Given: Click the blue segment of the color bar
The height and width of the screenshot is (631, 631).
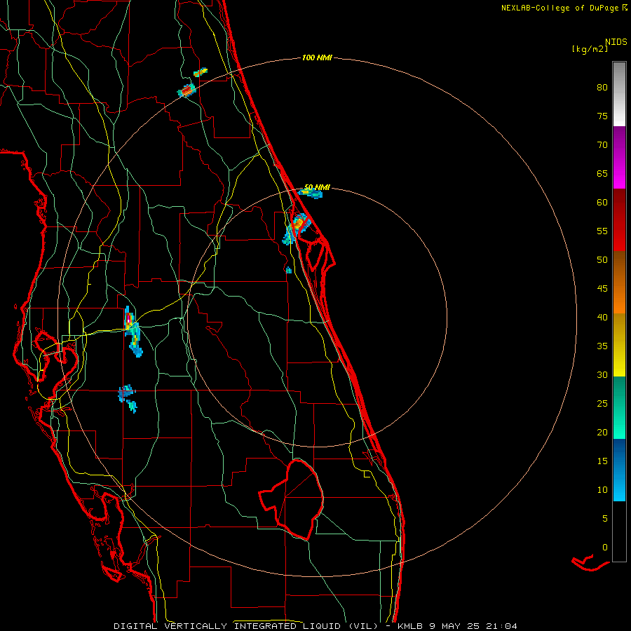Looking at the screenshot, I should (x=619, y=470).
